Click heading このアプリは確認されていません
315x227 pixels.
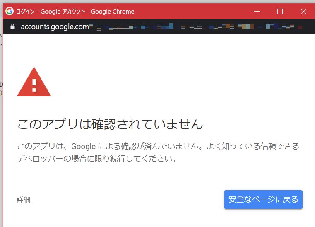(x=110, y=124)
